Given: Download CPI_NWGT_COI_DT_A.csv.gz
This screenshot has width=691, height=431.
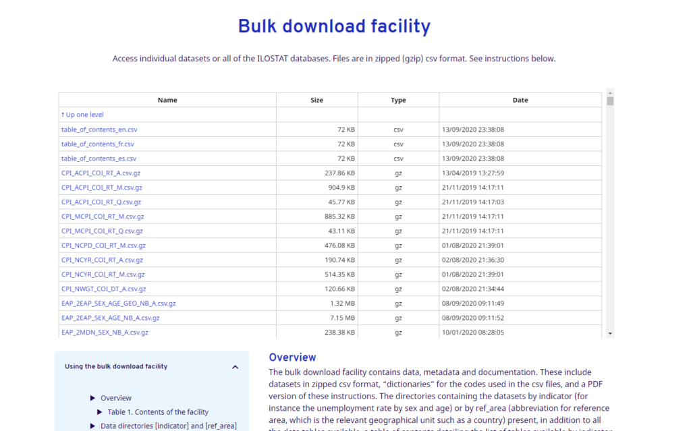Looking at the screenshot, I should 104,289.
